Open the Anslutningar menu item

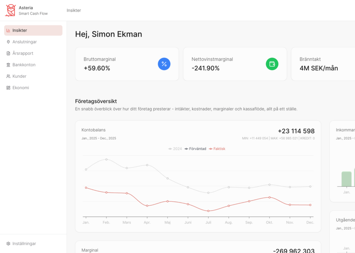click(x=33, y=42)
